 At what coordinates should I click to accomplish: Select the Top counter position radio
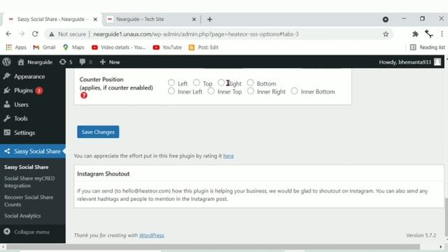(196, 83)
